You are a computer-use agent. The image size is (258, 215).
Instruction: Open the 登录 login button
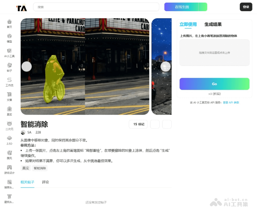(246, 7)
